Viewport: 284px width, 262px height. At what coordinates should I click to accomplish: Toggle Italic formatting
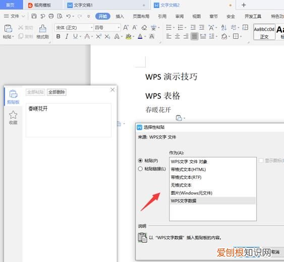(x=67, y=37)
